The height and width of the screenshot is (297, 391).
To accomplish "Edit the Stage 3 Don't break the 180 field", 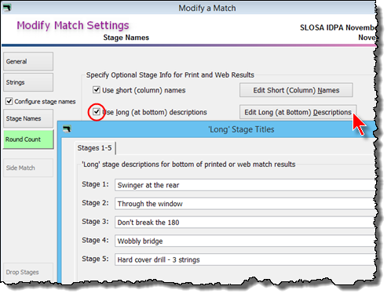I will [x=245, y=223].
